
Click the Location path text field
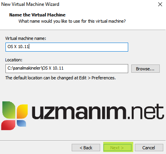(67, 68)
